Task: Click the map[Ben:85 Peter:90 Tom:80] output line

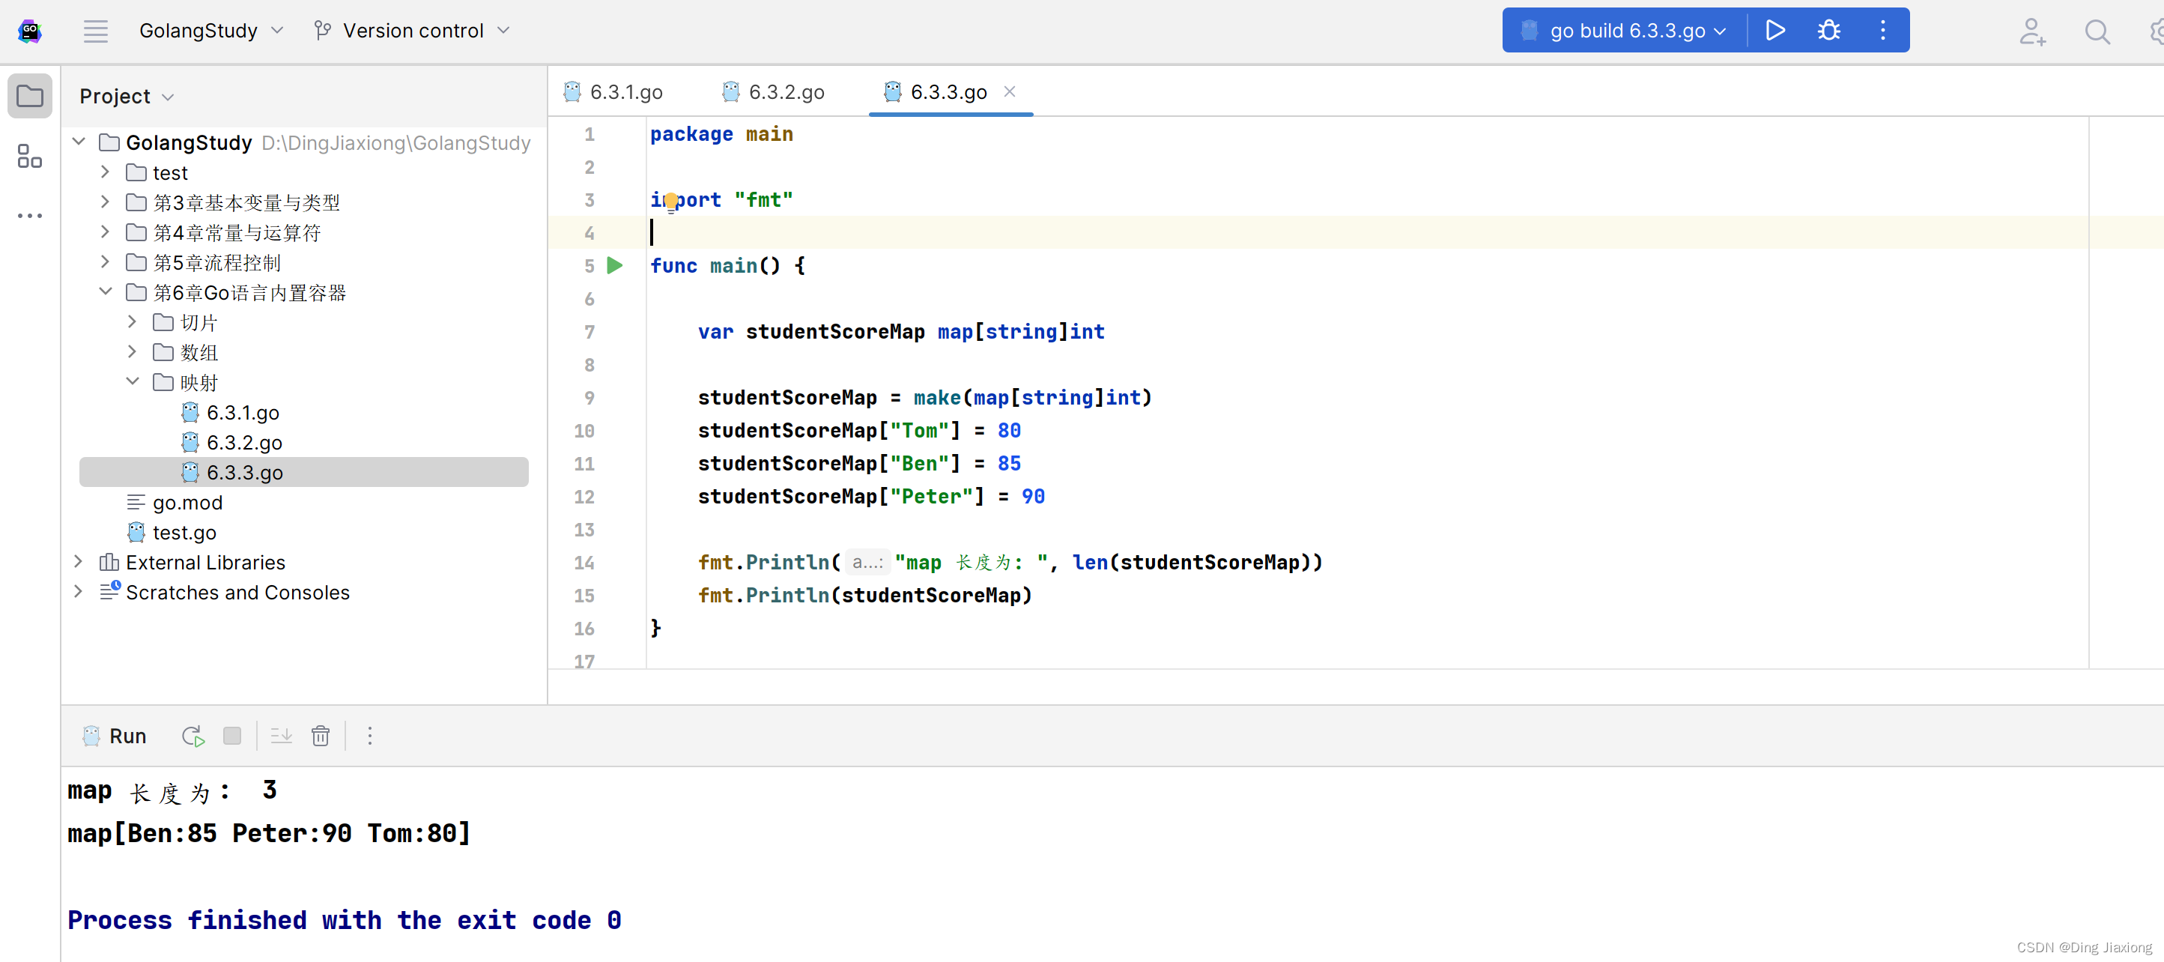Action: coord(269,833)
